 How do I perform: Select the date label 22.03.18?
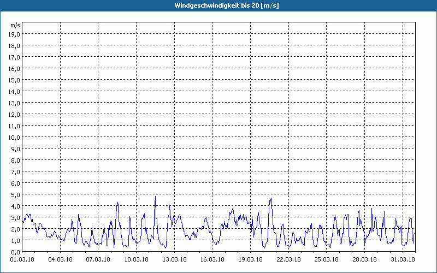[289, 260]
